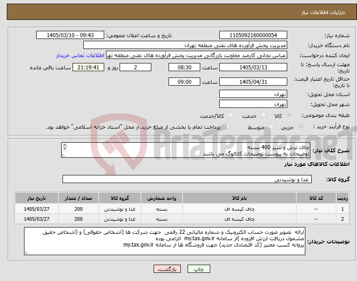Click price validity date 1405/04/31
357x281 pixels.
click(x=253, y=82)
